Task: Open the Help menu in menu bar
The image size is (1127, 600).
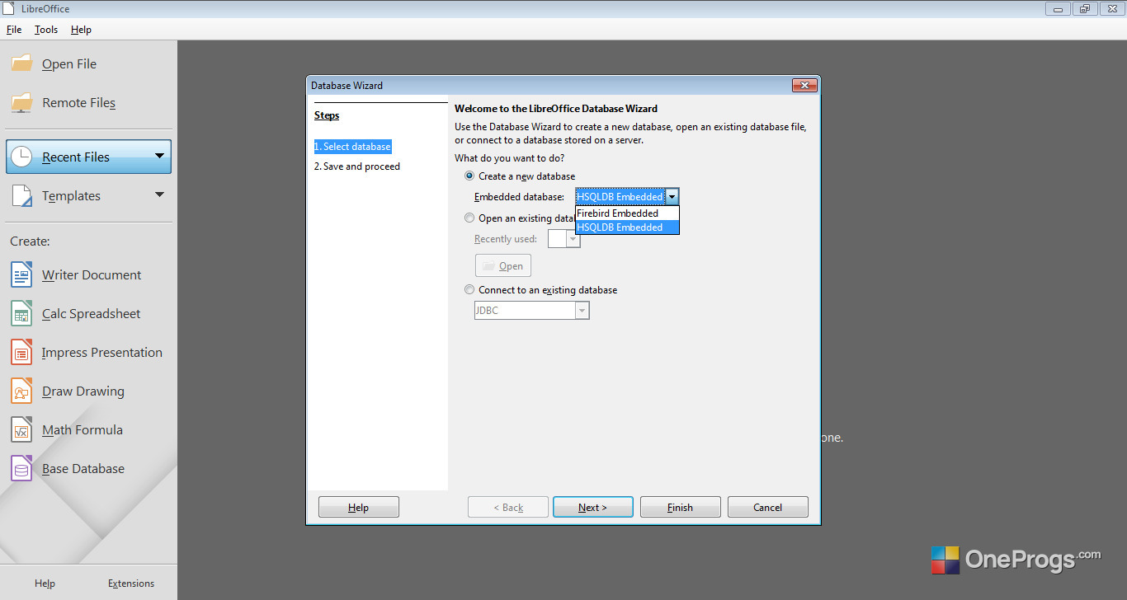Action: coord(81,30)
